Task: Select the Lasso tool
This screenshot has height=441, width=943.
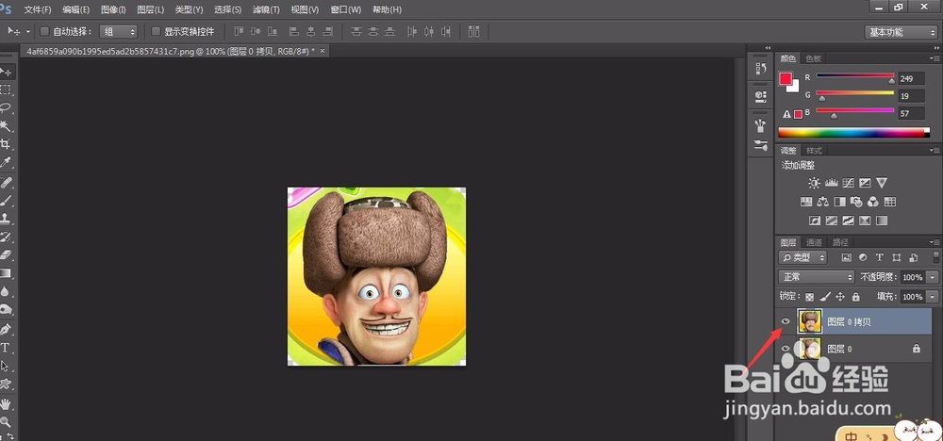Action: pyautogui.click(x=6, y=108)
